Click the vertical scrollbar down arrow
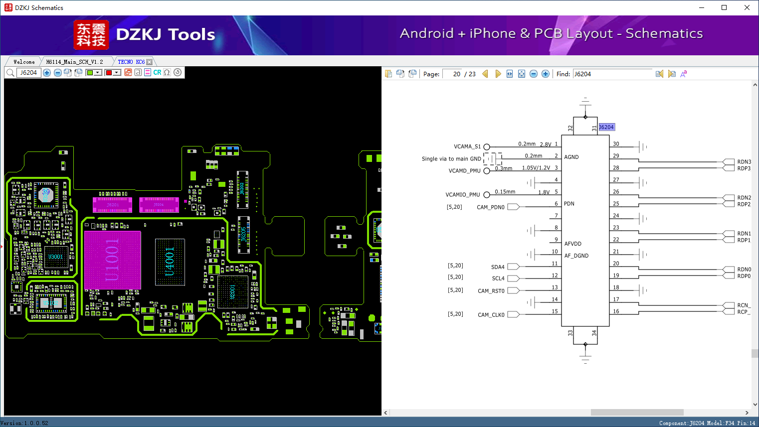 755,405
